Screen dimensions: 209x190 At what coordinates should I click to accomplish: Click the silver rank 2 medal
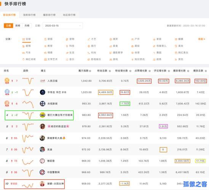[7, 92]
